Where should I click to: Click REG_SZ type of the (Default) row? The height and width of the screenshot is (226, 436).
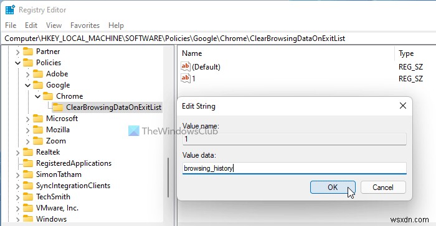[x=410, y=67]
